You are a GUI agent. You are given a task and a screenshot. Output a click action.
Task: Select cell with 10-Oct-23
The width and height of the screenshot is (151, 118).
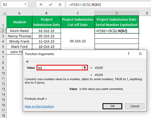click(x=46, y=47)
